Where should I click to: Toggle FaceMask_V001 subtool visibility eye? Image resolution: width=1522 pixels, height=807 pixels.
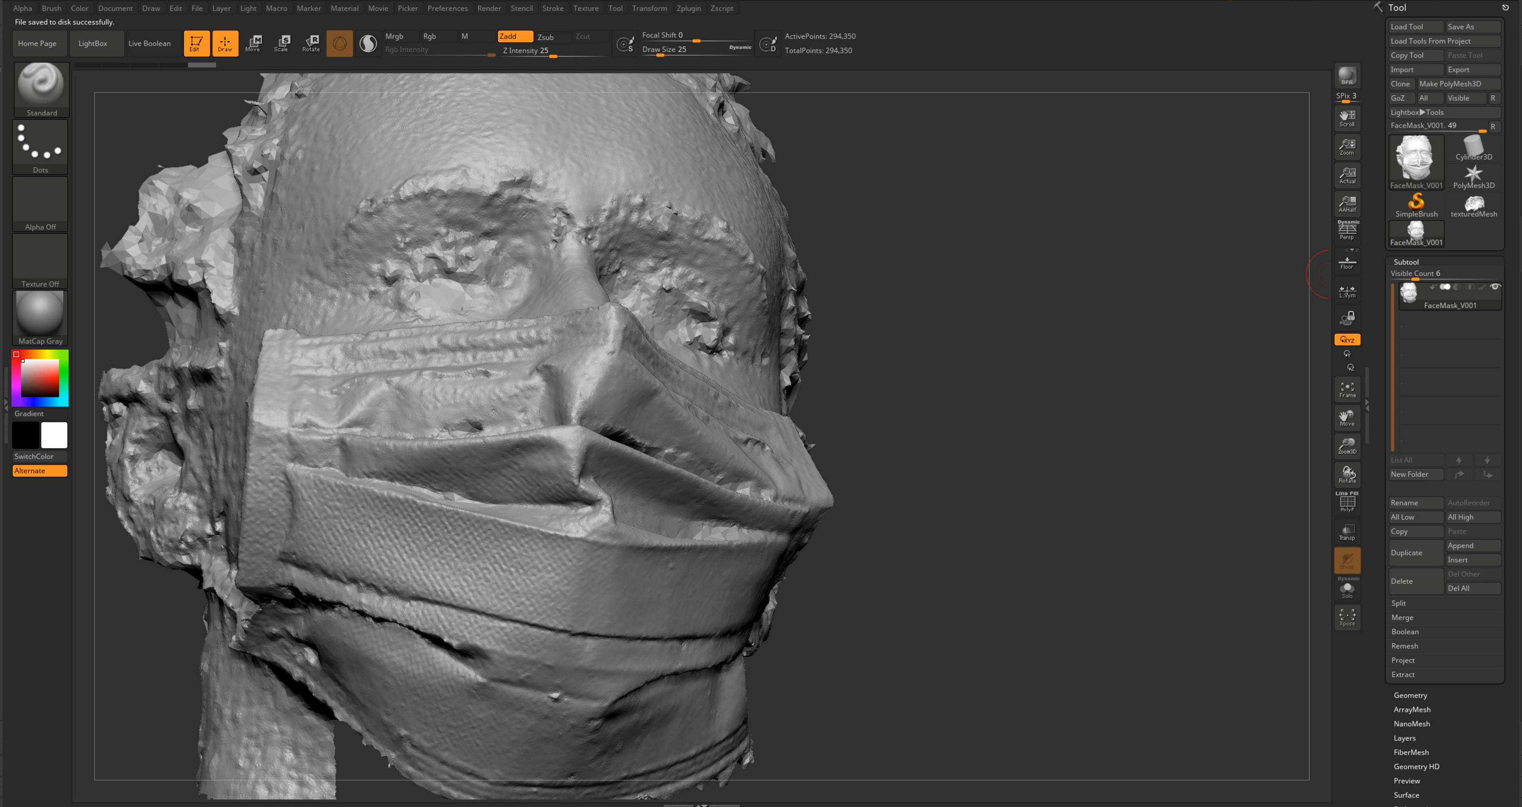pos(1495,286)
